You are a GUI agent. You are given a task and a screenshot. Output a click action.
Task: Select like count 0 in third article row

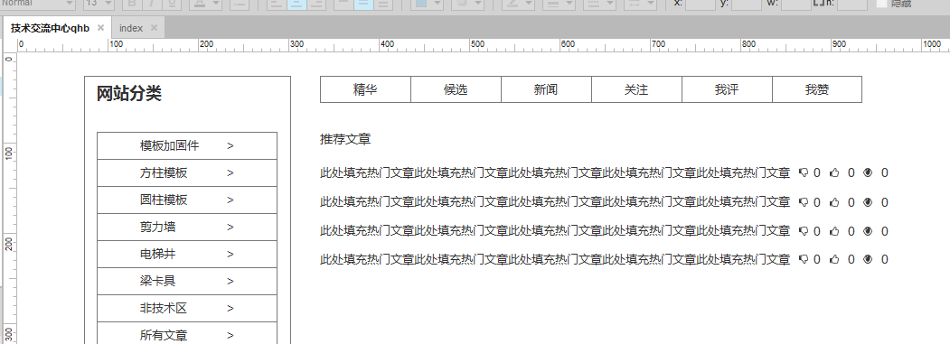tap(851, 231)
